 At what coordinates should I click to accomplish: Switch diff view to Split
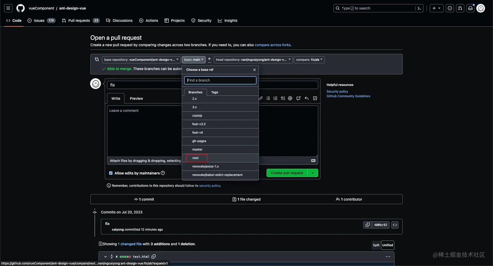click(376, 245)
